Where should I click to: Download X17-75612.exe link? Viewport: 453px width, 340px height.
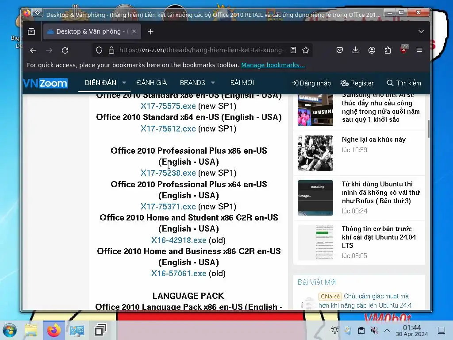coord(168,129)
